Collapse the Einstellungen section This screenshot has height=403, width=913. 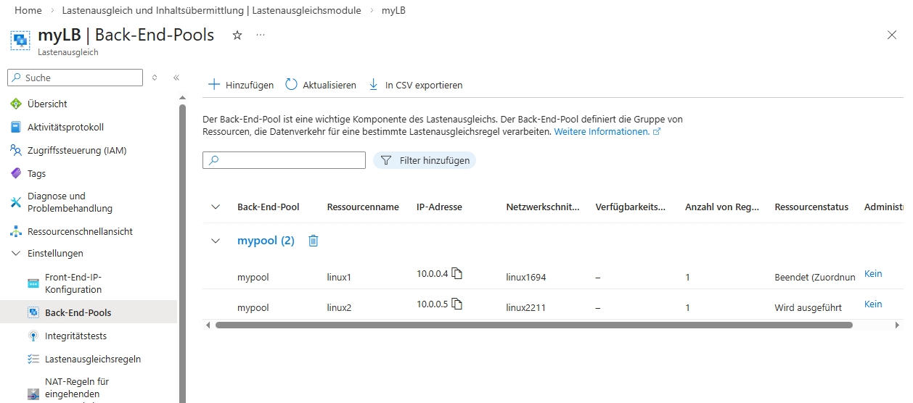click(x=16, y=254)
